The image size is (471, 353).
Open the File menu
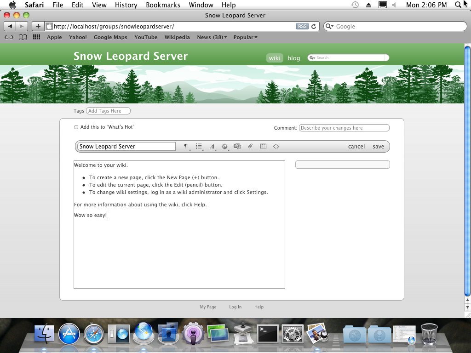pyautogui.click(x=57, y=5)
